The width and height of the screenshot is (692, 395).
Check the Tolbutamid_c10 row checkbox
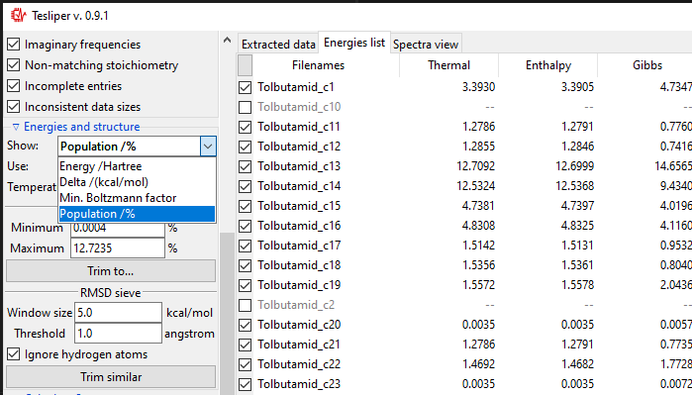tap(245, 107)
